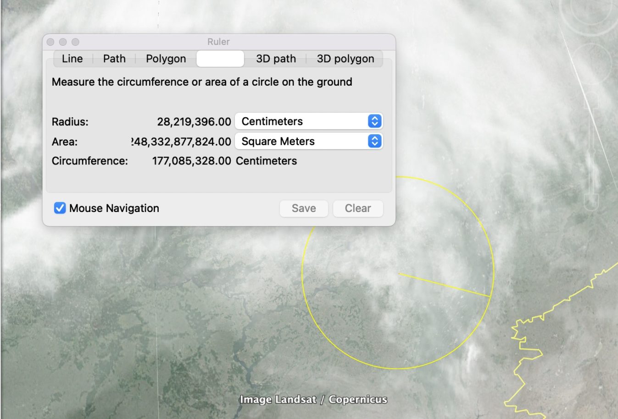Viewport: 618px width, 419px height.
Task: Click the zoom out end of zoom slider
Action: coord(591,202)
